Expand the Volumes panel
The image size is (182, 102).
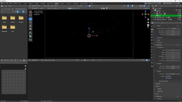point(158,84)
